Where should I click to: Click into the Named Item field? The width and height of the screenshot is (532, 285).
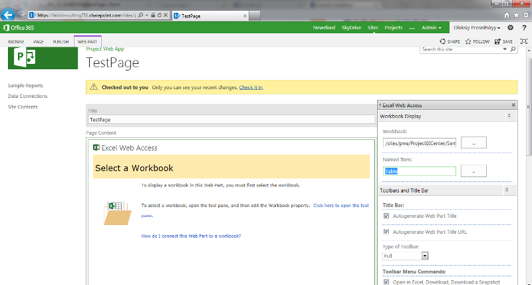tap(420, 171)
